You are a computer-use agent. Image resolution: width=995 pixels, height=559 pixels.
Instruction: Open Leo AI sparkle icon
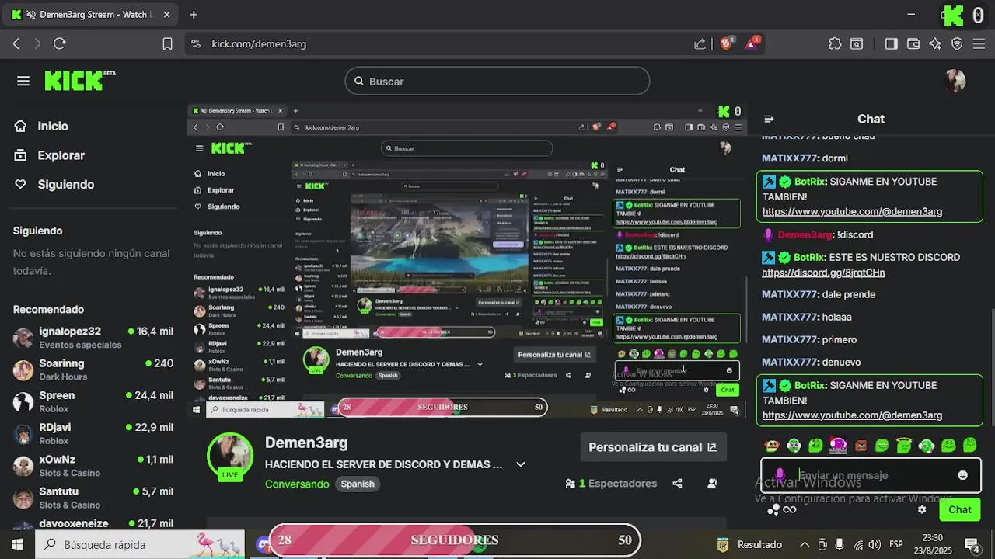pyautogui.click(x=935, y=43)
